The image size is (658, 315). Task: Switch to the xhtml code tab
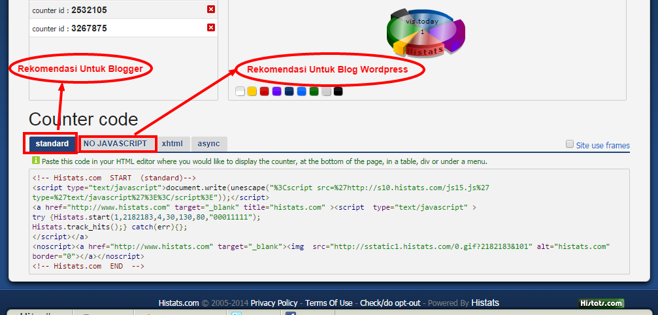[173, 144]
